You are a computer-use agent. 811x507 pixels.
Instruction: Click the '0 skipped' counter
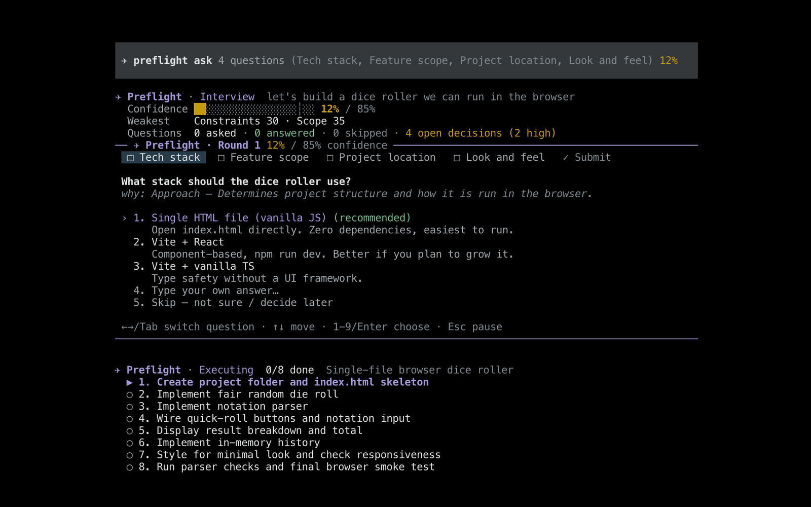pos(360,133)
